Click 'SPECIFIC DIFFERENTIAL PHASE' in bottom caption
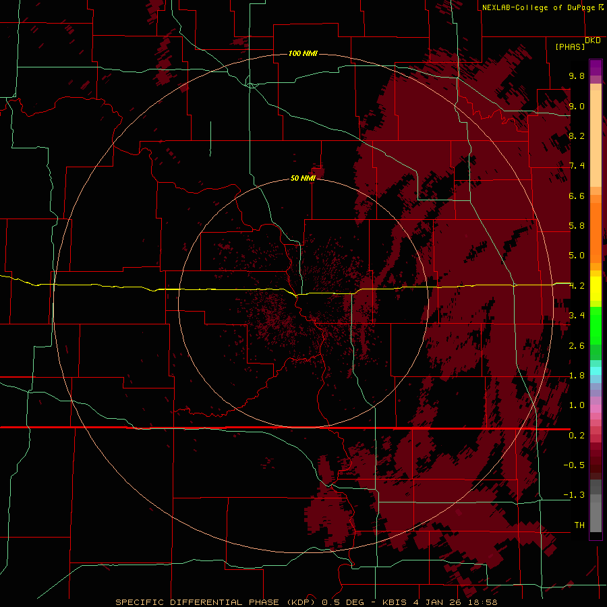 (x=197, y=602)
